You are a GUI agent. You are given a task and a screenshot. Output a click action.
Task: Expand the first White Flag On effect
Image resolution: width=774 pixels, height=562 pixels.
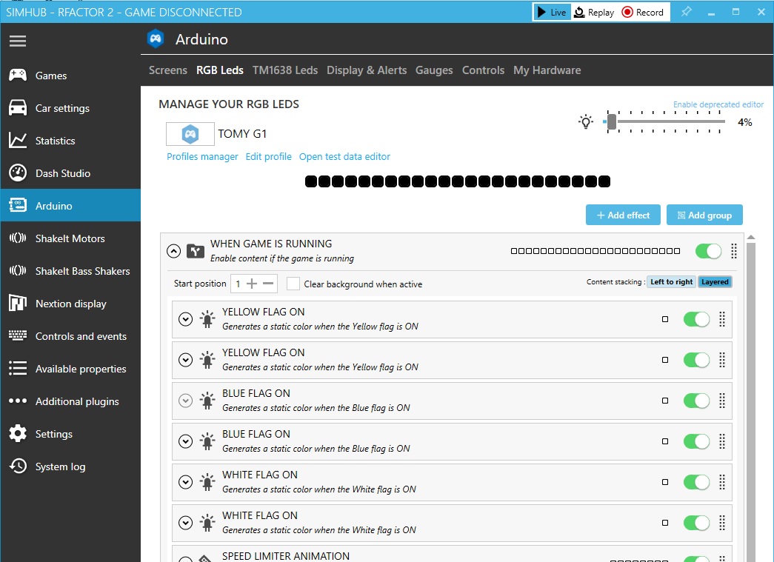click(x=186, y=482)
